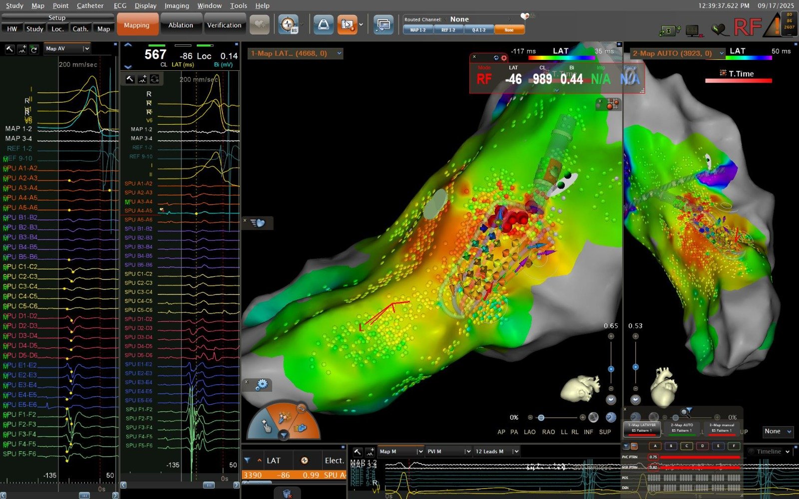Viewport: 799px width, 499px height.
Task: Click the Verification button
Action: [224, 25]
